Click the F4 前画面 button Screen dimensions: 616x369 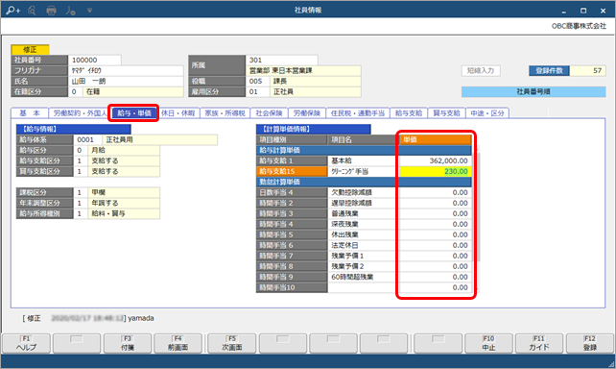178,343
